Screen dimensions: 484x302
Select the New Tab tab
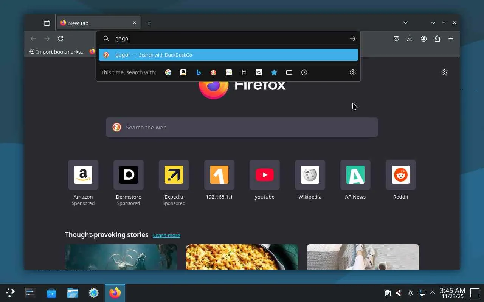[x=98, y=23]
